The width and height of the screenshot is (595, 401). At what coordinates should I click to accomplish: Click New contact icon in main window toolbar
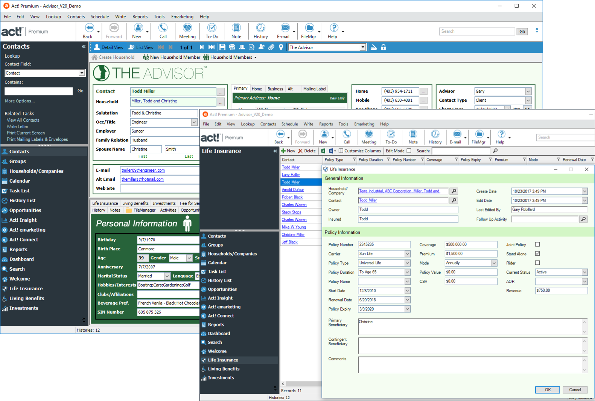pyautogui.click(x=138, y=28)
